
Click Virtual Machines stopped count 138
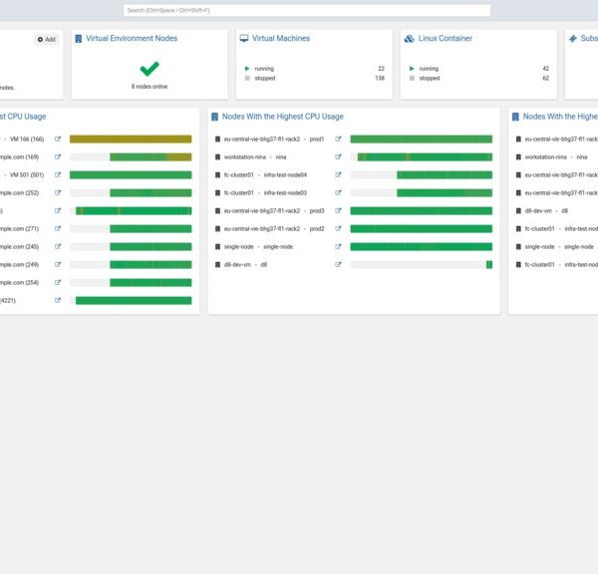coord(380,78)
